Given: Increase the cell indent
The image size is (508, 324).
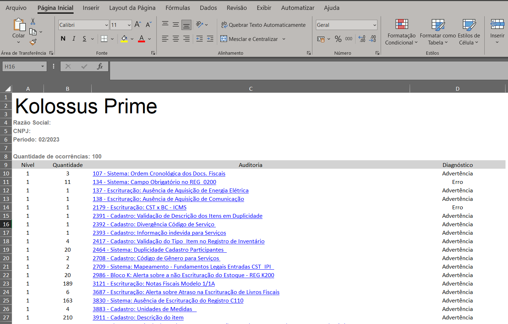Looking at the screenshot, I should pyautogui.click(x=210, y=39).
